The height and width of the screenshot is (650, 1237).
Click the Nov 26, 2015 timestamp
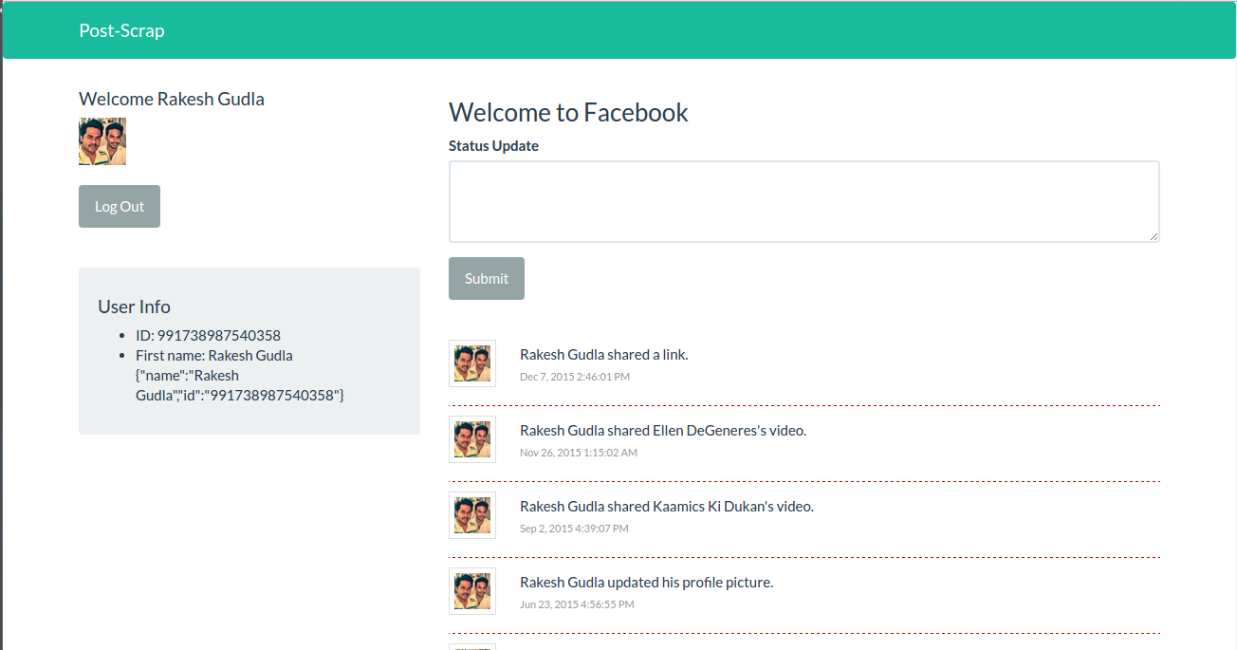579,452
